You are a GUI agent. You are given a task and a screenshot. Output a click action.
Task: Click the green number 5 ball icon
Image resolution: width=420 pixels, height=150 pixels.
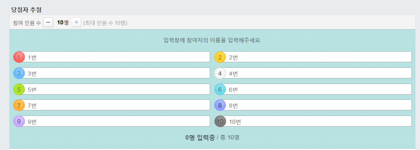click(x=19, y=89)
